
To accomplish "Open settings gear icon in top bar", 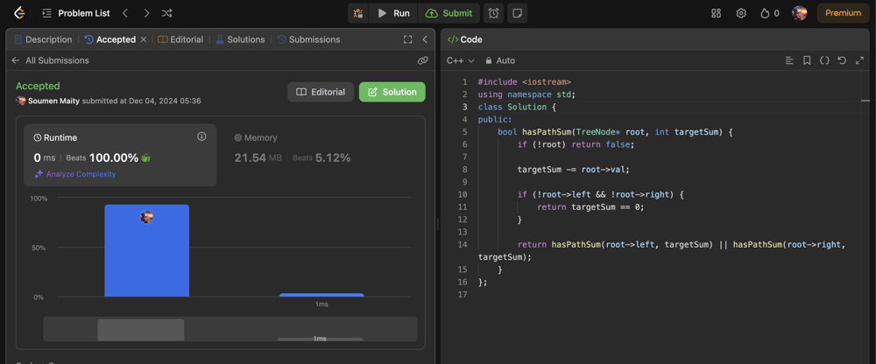I will (741, 13).
